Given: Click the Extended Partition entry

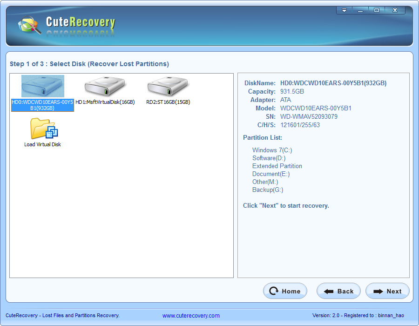Looking at the screenshot, I should coord(277,166).
